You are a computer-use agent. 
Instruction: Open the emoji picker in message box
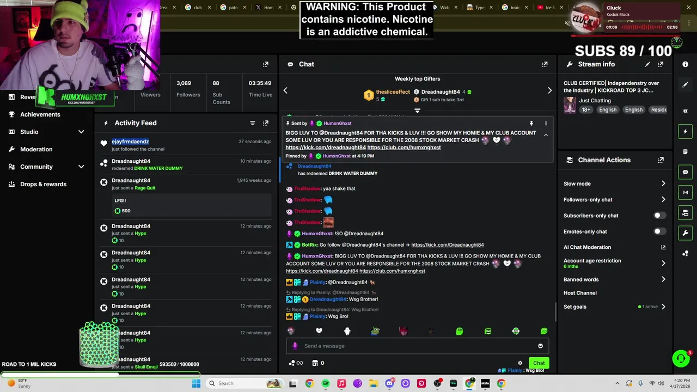tap(540, 346)
